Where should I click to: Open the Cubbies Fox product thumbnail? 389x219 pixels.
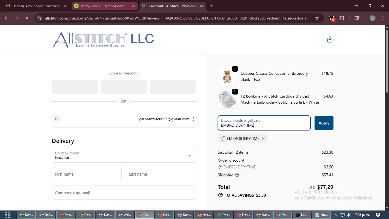[227, 77]
